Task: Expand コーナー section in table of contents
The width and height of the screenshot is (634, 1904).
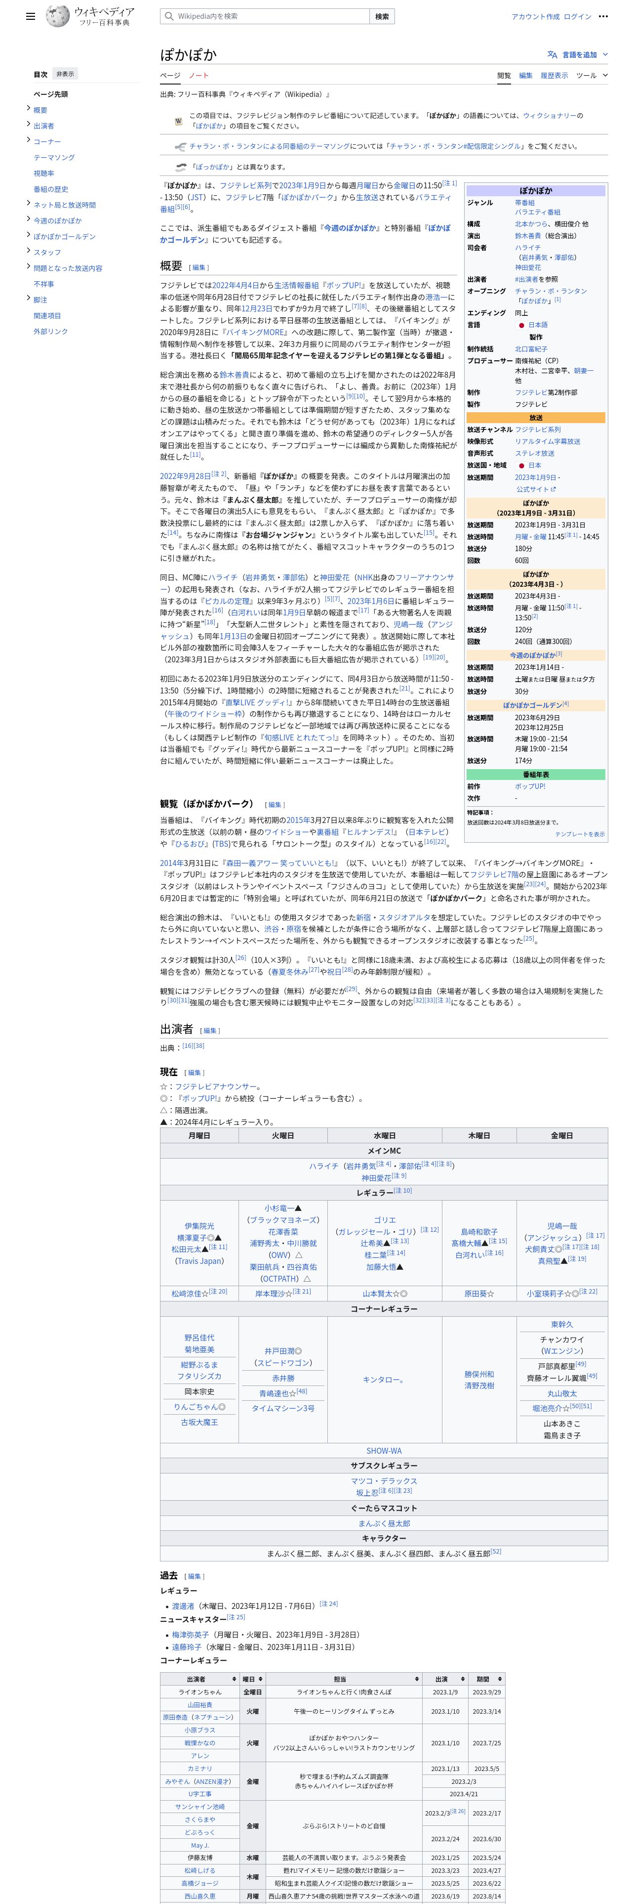Action: pyautogui.click(x=28, y=140)
